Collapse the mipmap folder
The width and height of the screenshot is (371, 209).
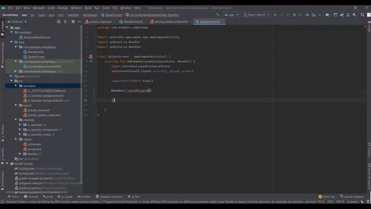16,120
